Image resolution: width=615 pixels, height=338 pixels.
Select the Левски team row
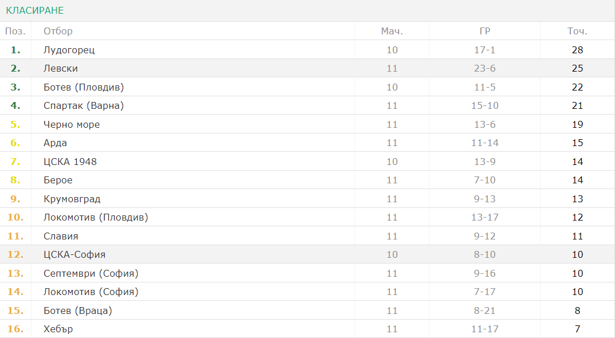tap(307, 68)
